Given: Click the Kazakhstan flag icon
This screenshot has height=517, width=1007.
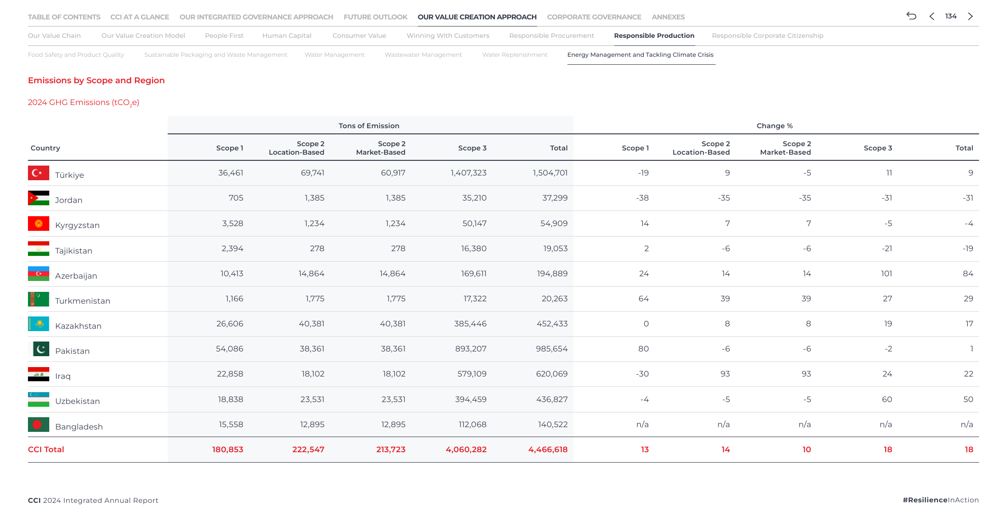Looking at the screenshot, I should pos(38,324).
